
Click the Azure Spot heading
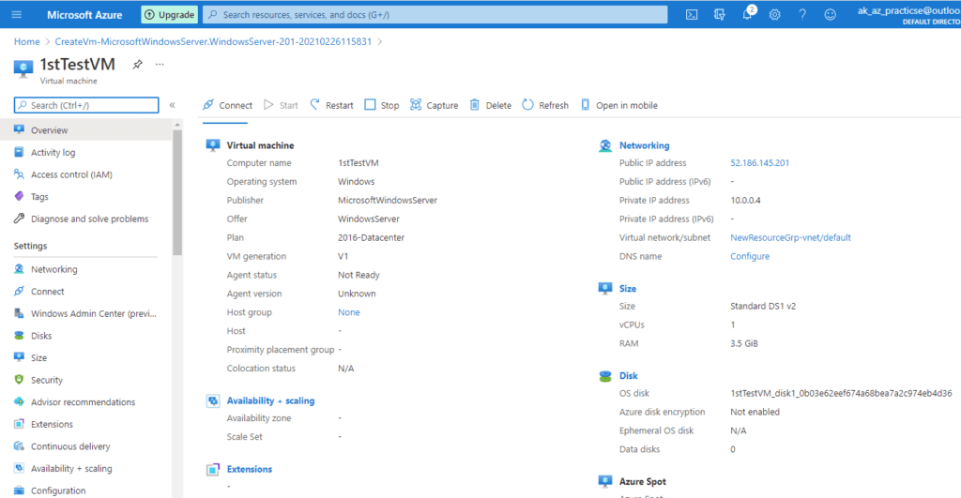pos(642,481)
